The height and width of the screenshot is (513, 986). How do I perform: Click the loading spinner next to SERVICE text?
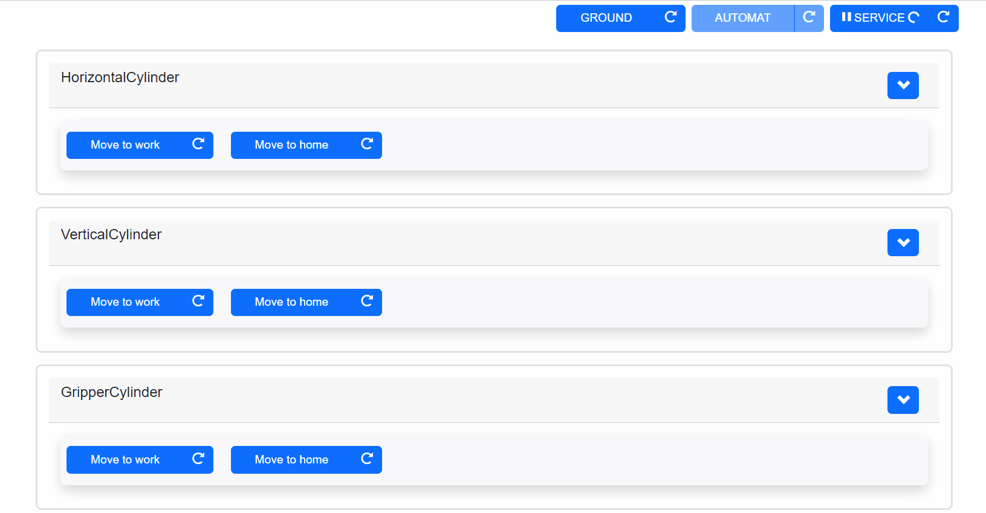tap(914, 18)
